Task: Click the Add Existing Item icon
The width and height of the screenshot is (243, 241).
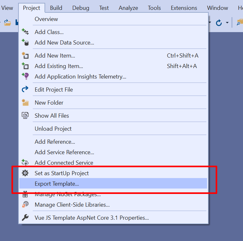Action: pyautogui.click(x=25, y=66)
